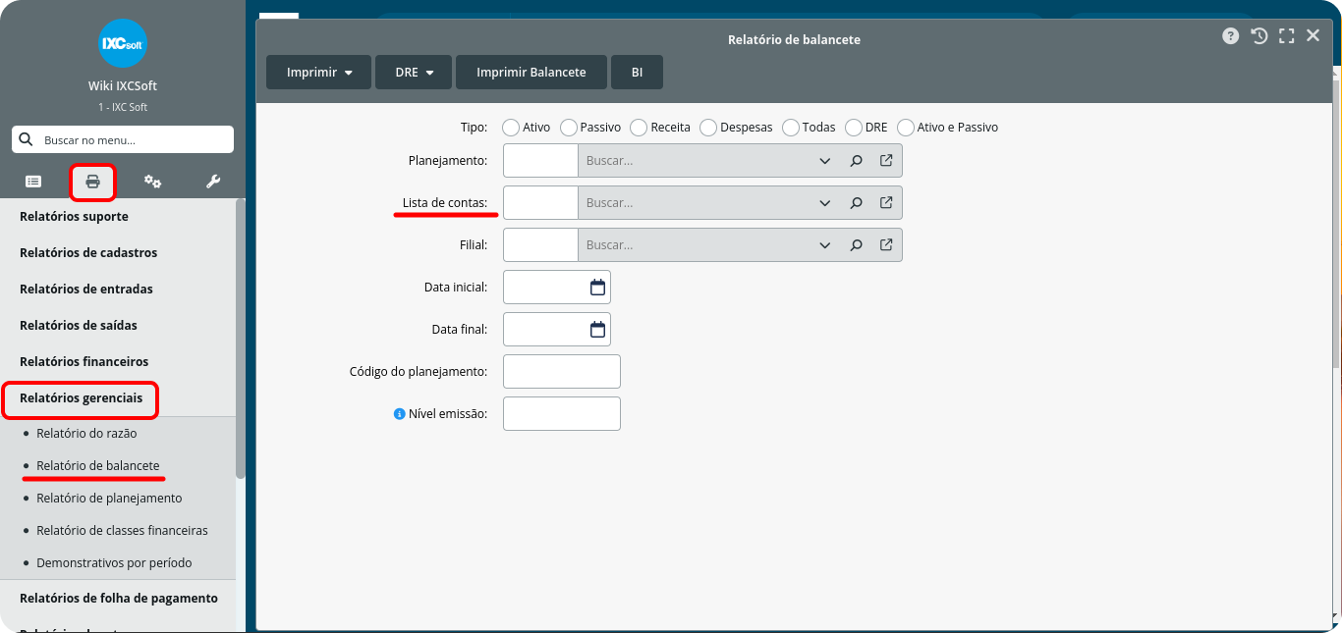Expand Relatórios de folha de pagamento section
This screenshot has width=1342, height=633.
click(x=118, y=598)
